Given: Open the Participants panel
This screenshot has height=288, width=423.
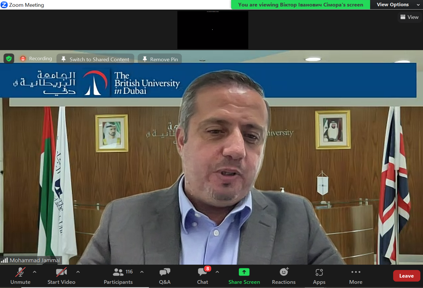Looking at the screenshot, I should [118, 276].
